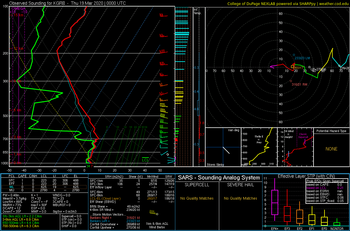Image resolution: width=350 pixels, height=231 pixels.
Task: Click the weather.cod.edu credit text
Action: (x=333, y=4)
